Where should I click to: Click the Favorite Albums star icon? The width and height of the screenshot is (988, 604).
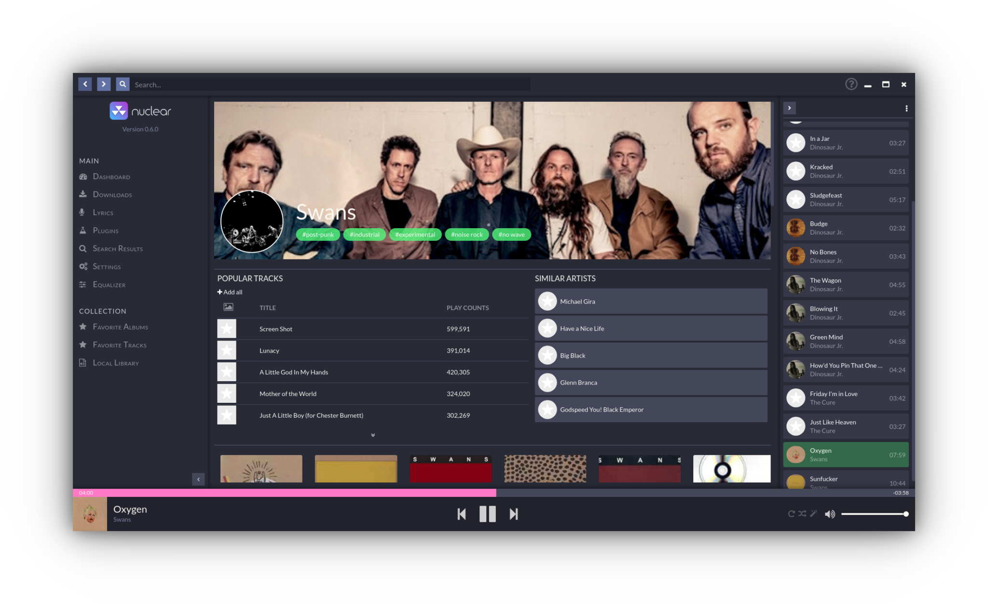point(82,327)
